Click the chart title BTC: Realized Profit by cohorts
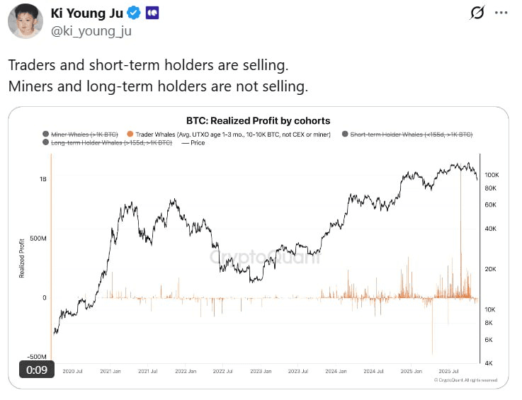 258,120
